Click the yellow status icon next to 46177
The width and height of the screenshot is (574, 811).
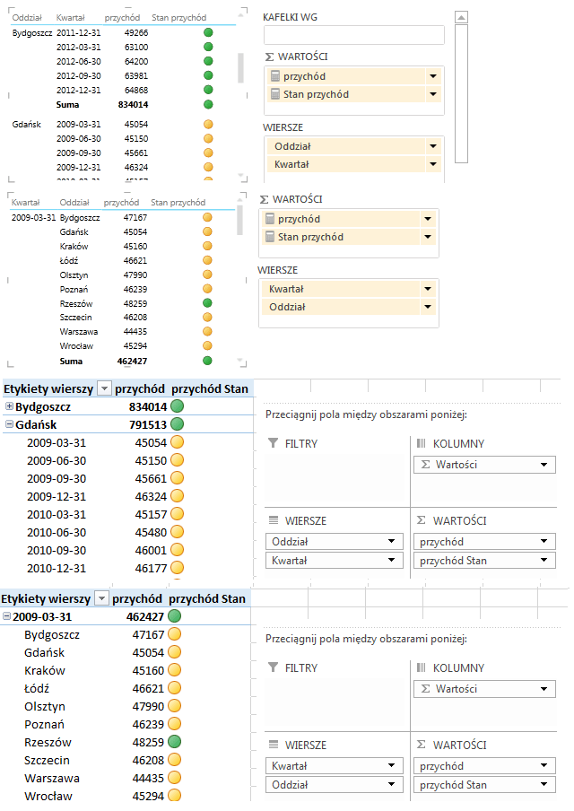tap(178, 568)
